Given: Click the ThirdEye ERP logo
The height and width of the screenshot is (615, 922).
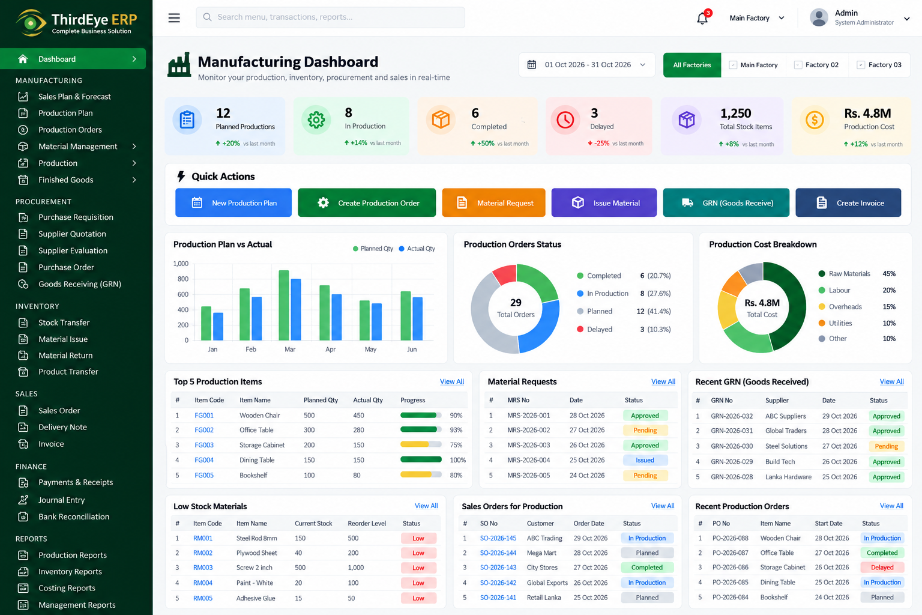Looking at the screenshot, I should click(76, 23).
